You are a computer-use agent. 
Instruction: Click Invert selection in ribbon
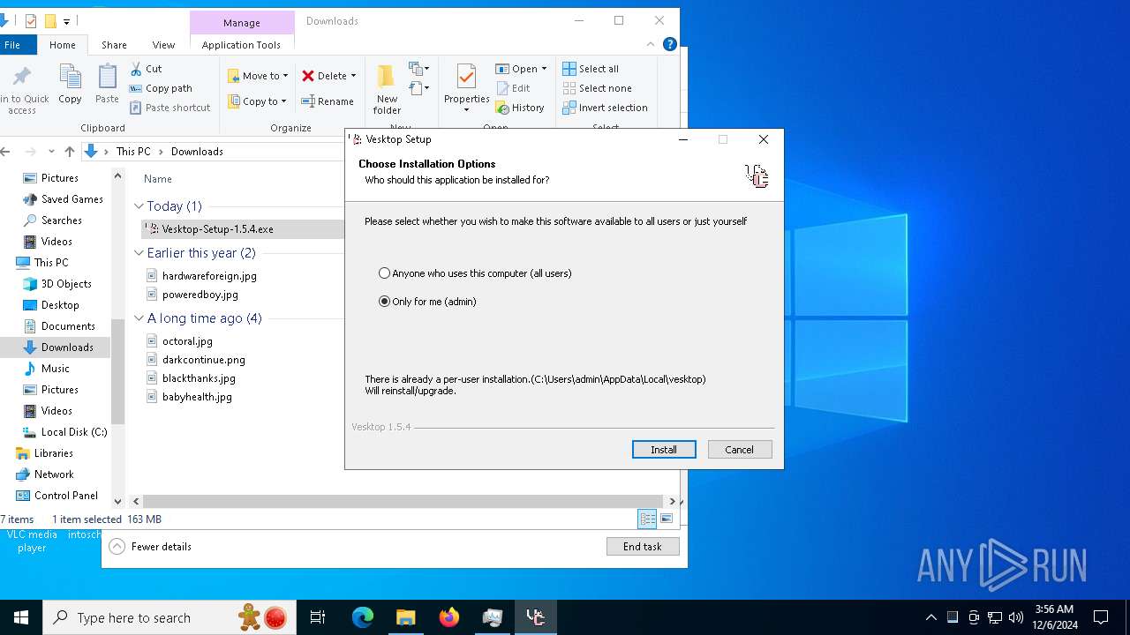tap(606, 108)
